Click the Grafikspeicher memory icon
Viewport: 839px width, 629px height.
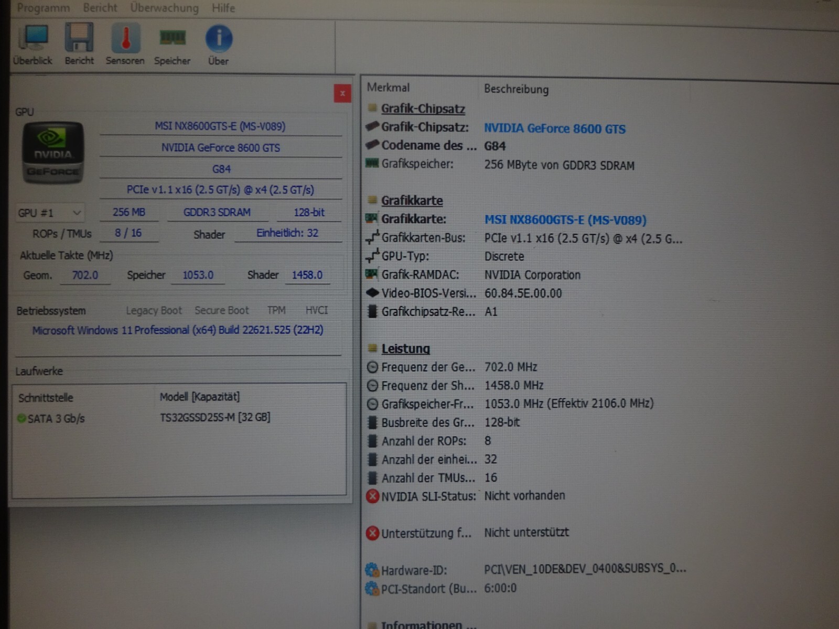tap(372, 164)
